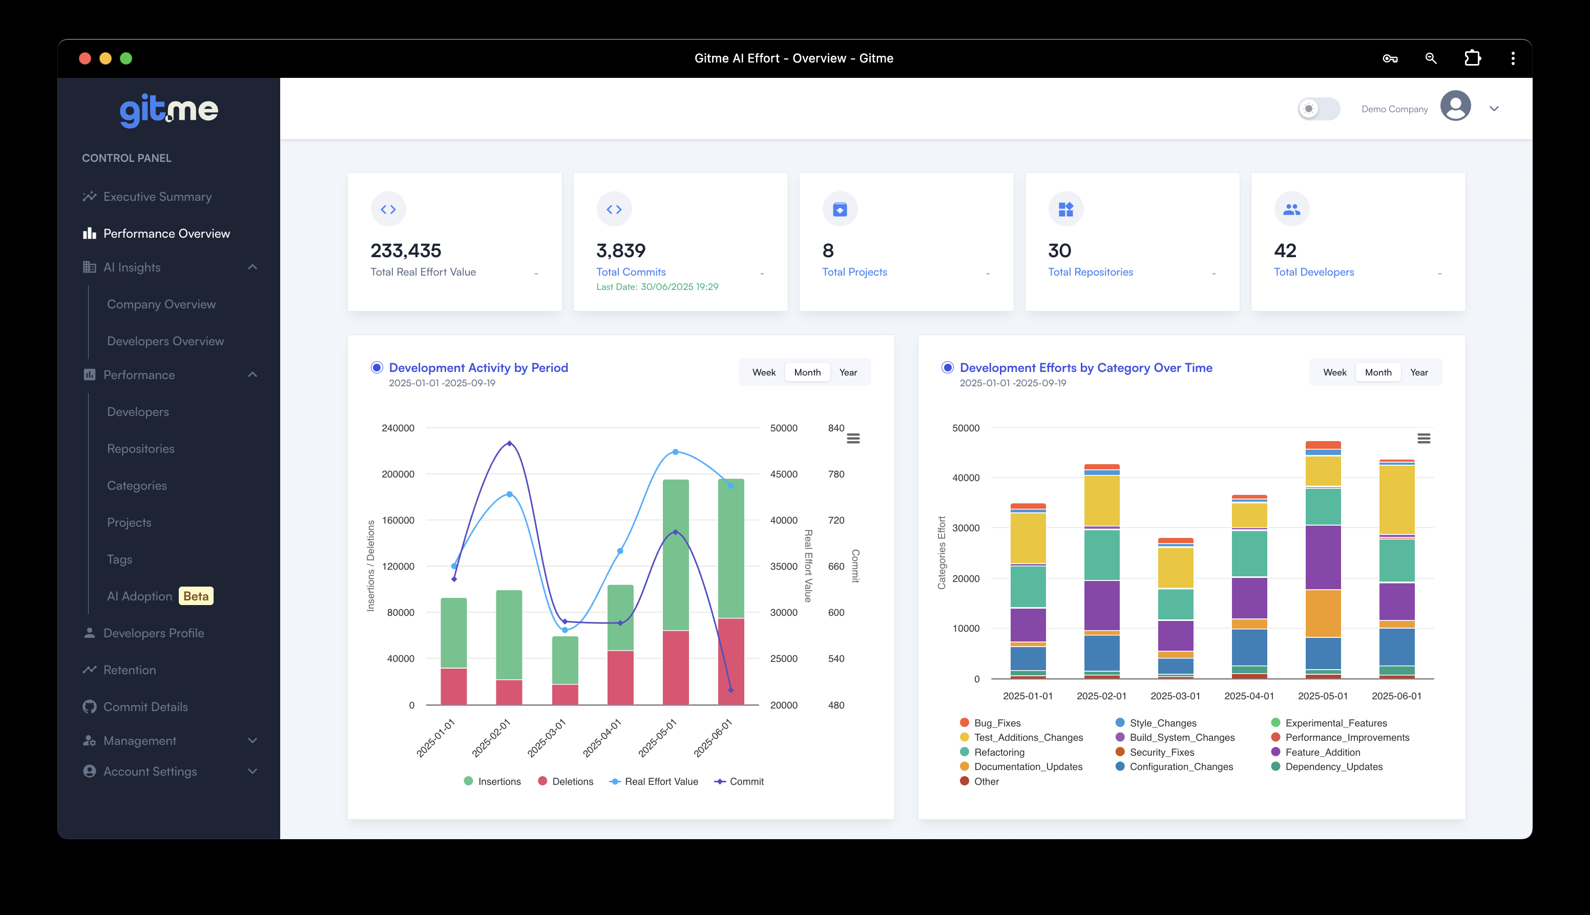This screenshot has width=1590, height=915.
Task: Expand the Management section
Action: (x=253, y=741)
